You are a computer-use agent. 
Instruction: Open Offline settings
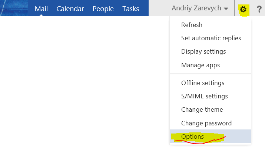point(210,83)
